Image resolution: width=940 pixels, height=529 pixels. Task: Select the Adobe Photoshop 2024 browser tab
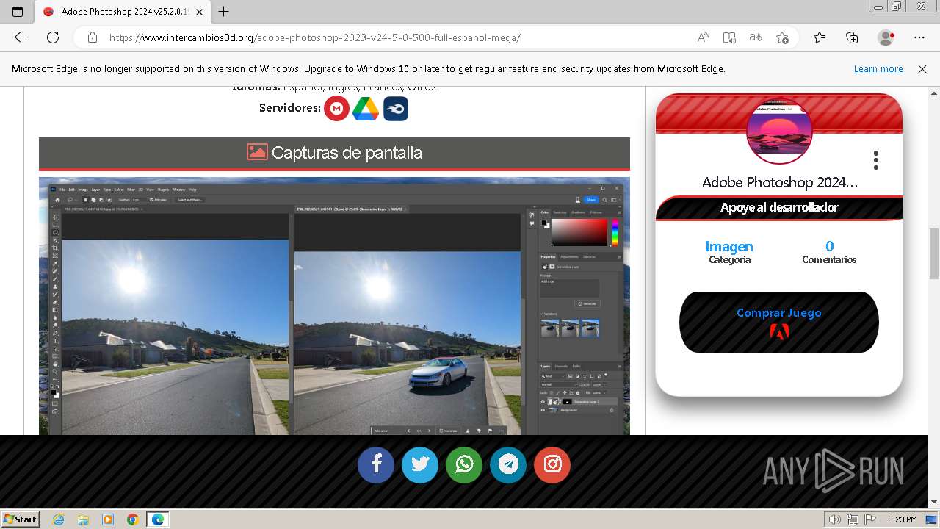123,12
